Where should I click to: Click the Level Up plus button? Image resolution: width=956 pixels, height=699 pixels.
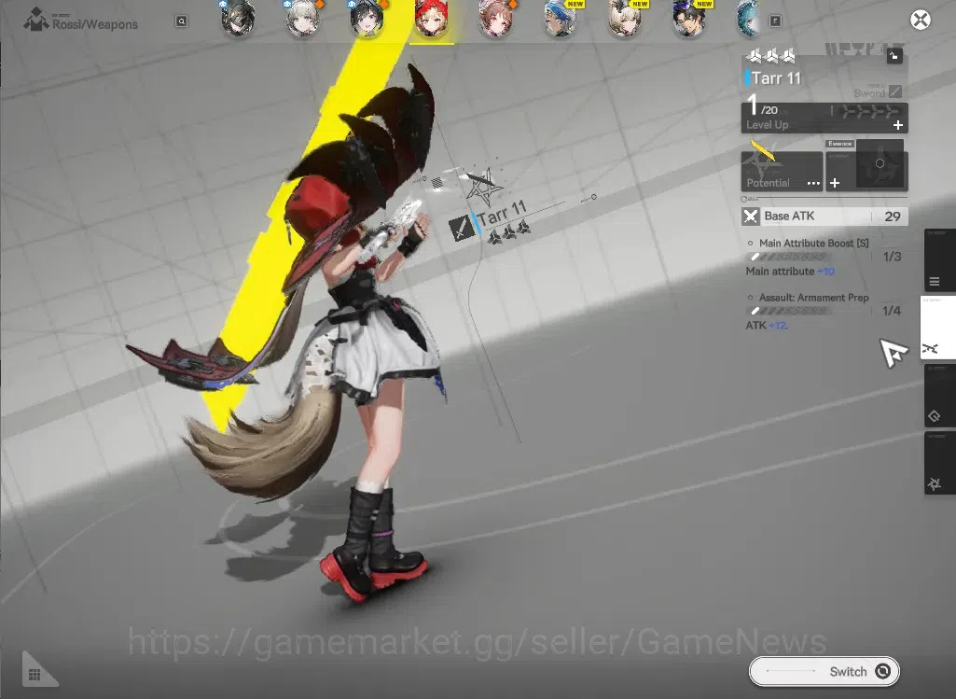[x=897, y=125]
